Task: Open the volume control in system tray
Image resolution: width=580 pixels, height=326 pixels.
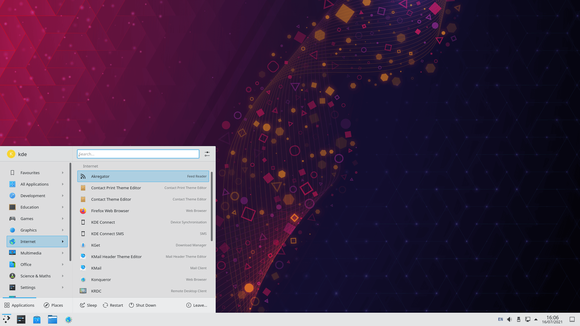Action: tap(510, 319)
